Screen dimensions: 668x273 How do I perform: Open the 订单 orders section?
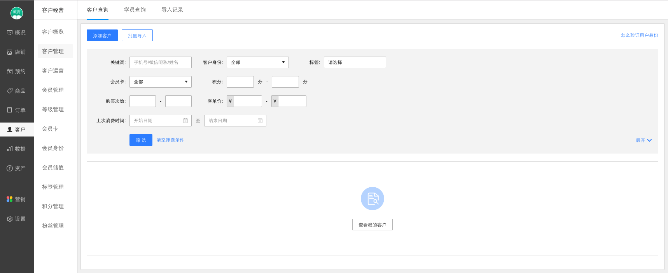[x=16, y=110]
